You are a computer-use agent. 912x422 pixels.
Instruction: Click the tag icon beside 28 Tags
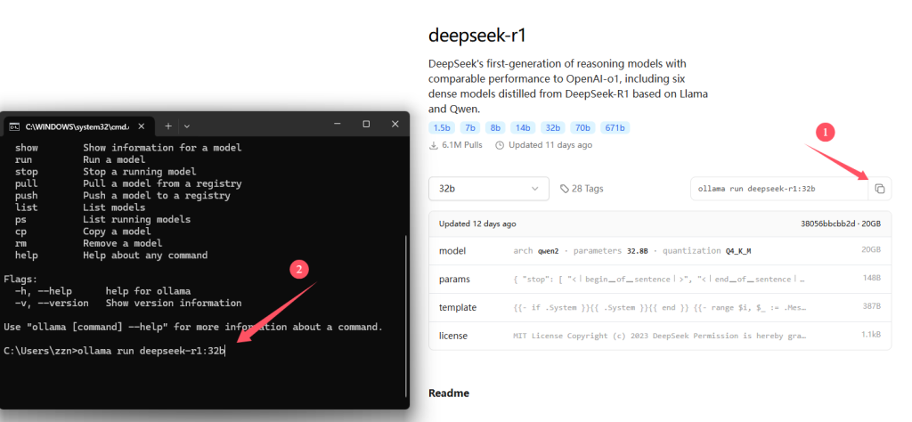click(x=565, y=189)
